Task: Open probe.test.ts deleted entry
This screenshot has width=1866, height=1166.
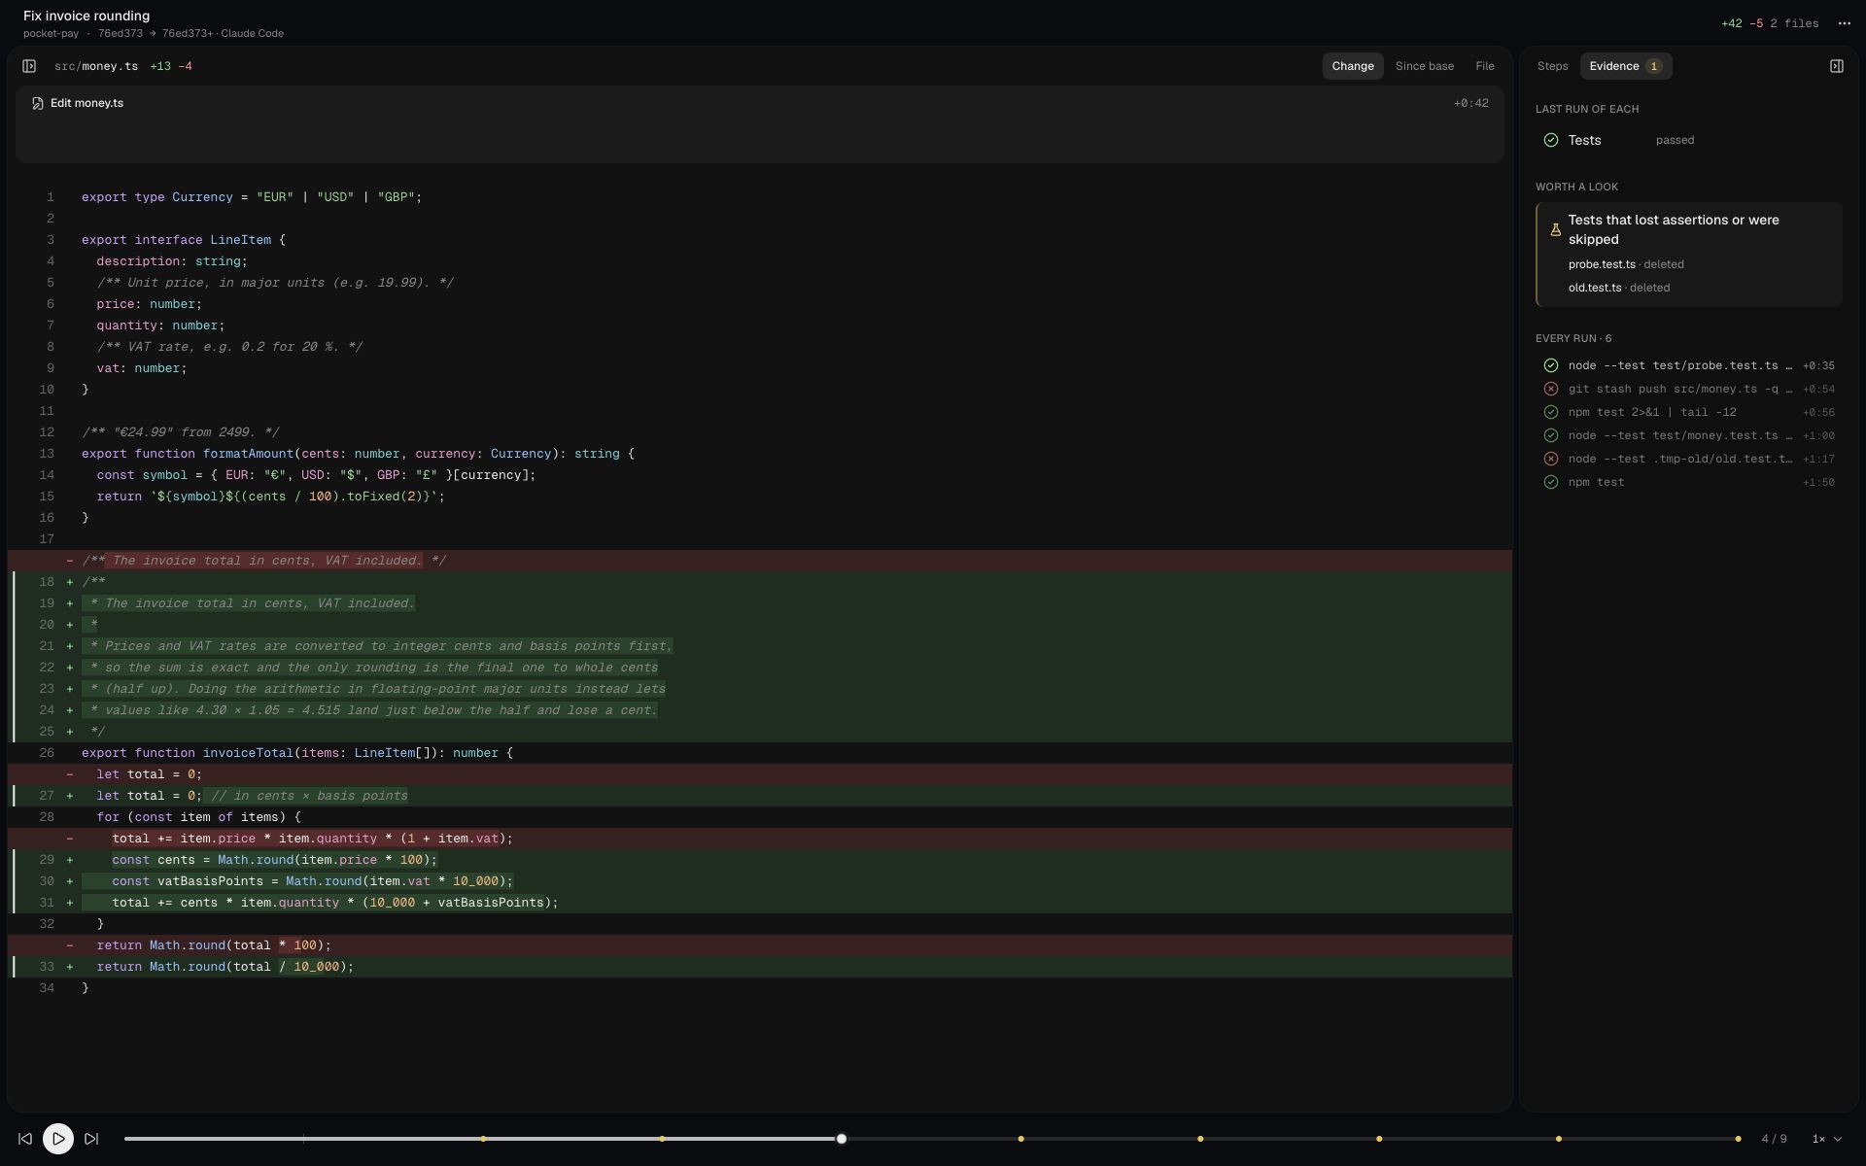Action: [1626, 264]
